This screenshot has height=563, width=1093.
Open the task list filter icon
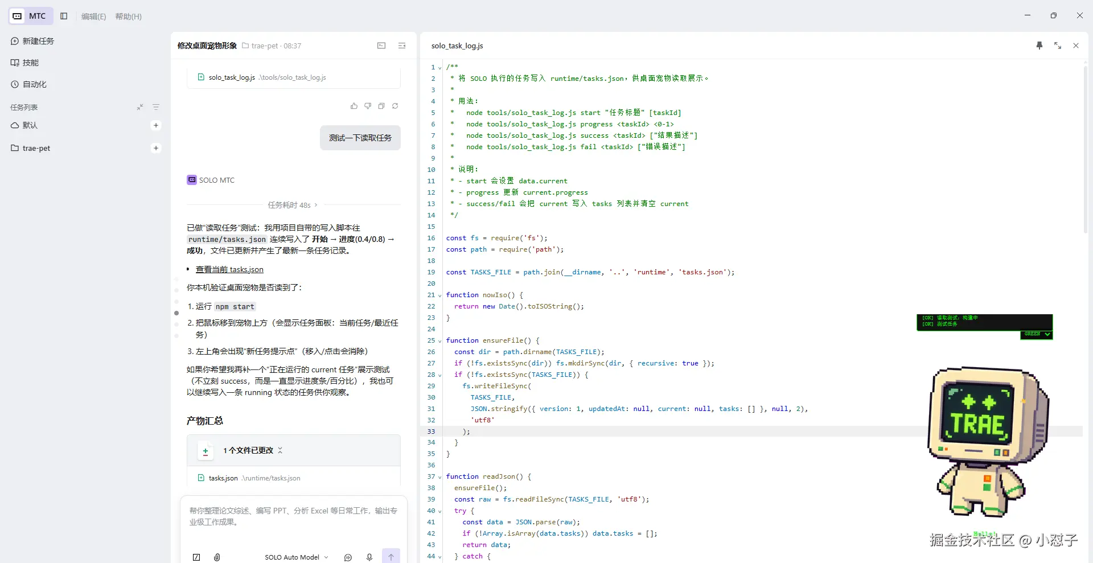coord(156,107)
